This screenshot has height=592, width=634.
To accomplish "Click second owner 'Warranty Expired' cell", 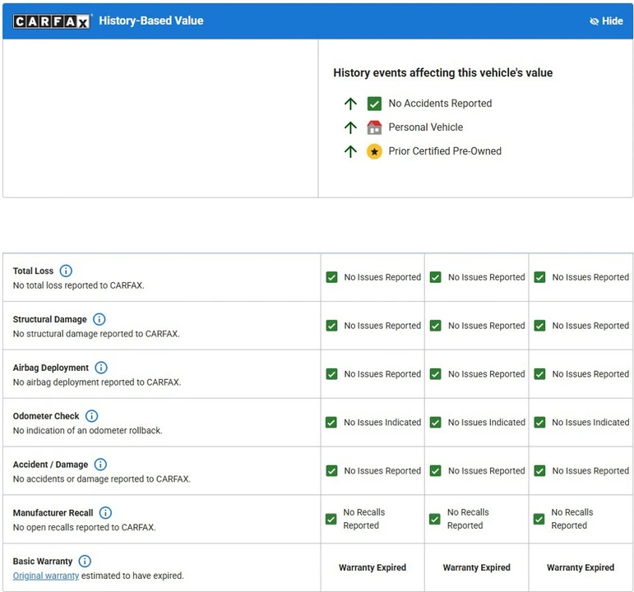I will click(476, 567).
